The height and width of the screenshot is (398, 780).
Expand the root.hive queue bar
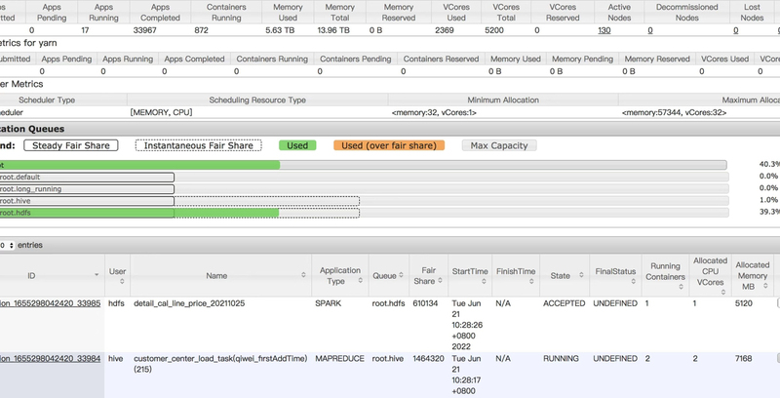coord(87,200)
